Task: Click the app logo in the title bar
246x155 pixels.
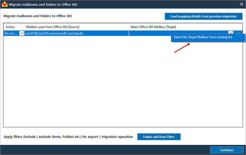Action: pyautogui.click(x=4, y=4)
